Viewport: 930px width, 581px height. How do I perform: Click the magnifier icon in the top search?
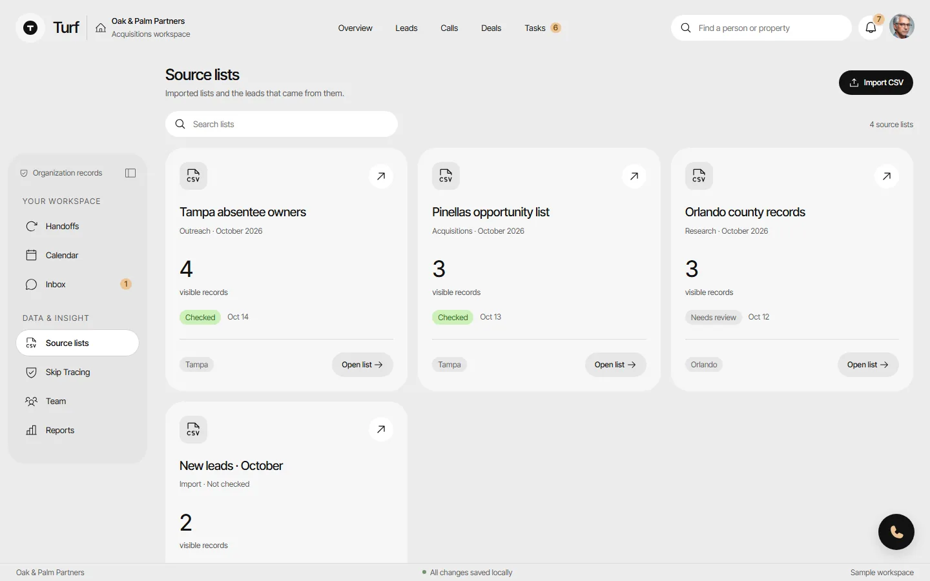click(686, 28)
